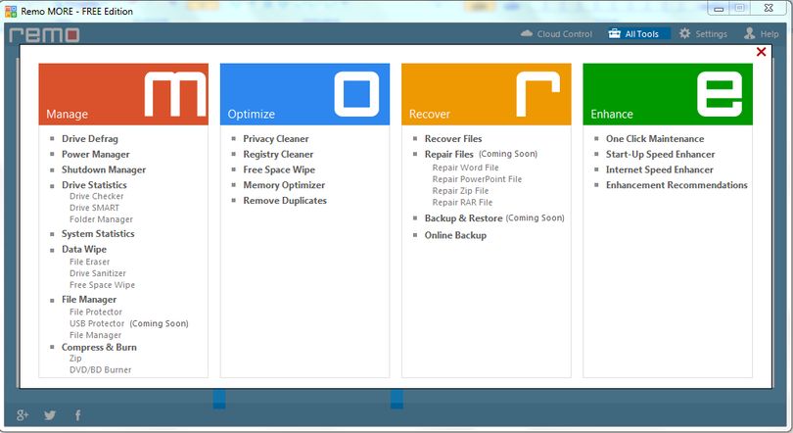Open the Enhance category tile

click(668, 94)
